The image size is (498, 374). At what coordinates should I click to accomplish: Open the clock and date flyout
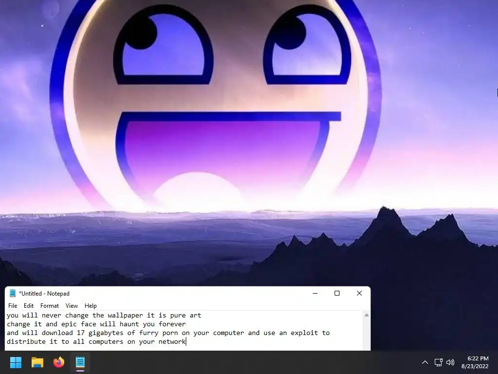point(475,362)
